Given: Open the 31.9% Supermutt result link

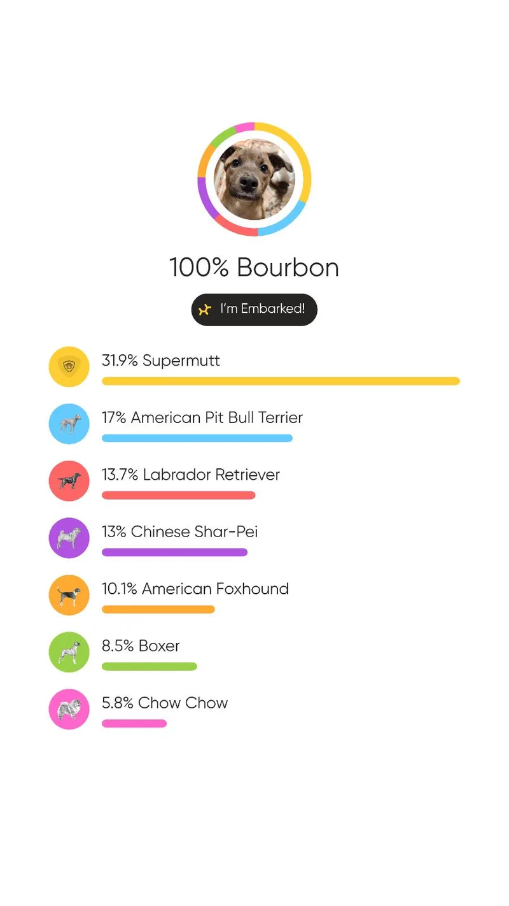Looking at the screenshot, I should click(x=160, y=361).
